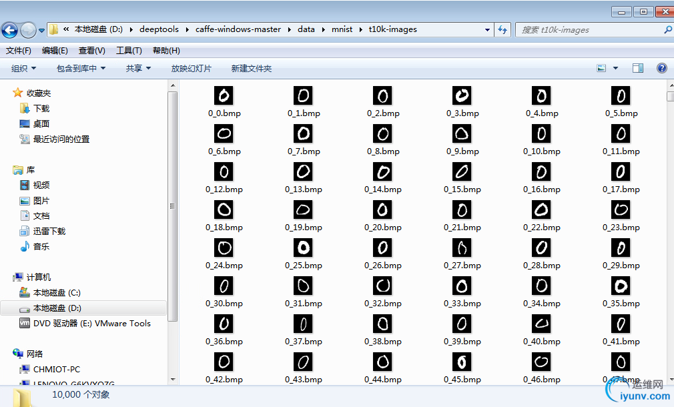Viewport: 674px width, 407px height.
Task: Open the 查看(V) menu
Action: tap(91, 51)
